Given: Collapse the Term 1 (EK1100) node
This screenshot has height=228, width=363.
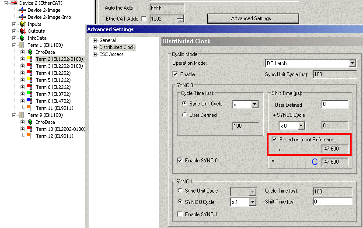Looking at the screenshot, I should [14, 45].
